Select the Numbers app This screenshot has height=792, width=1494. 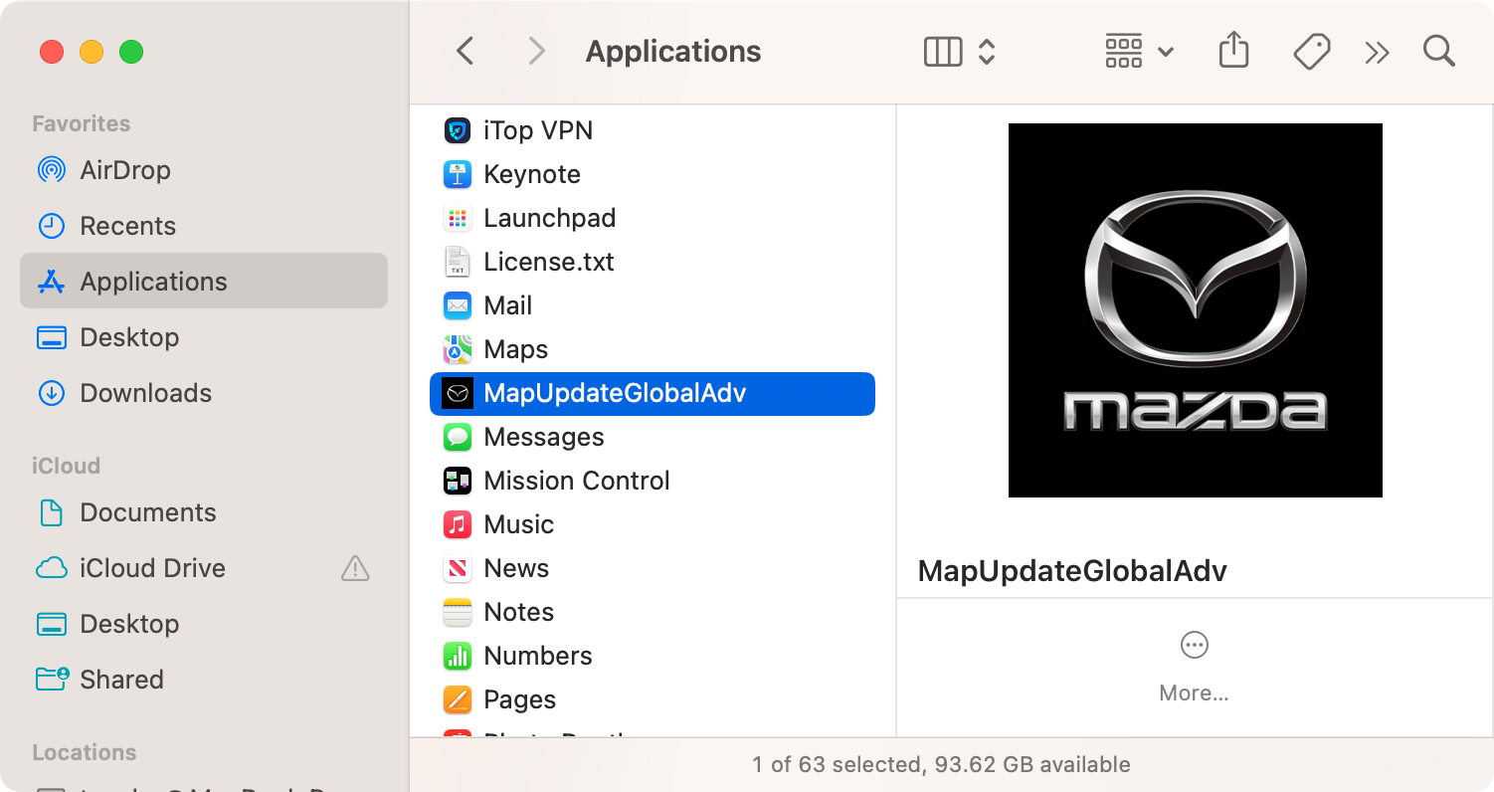[x=653, y=656]
